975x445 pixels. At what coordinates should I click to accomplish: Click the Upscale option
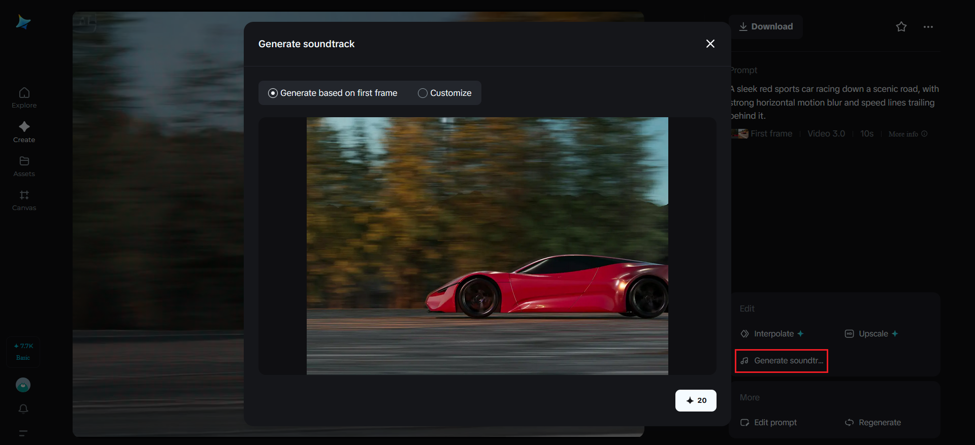pyautogui.click(x=871, y=333)
